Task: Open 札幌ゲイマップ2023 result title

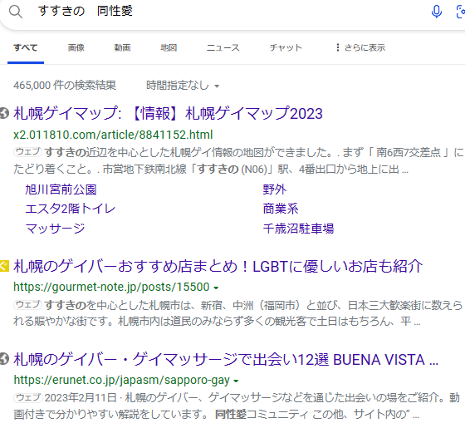Action: tap(168, 113)
